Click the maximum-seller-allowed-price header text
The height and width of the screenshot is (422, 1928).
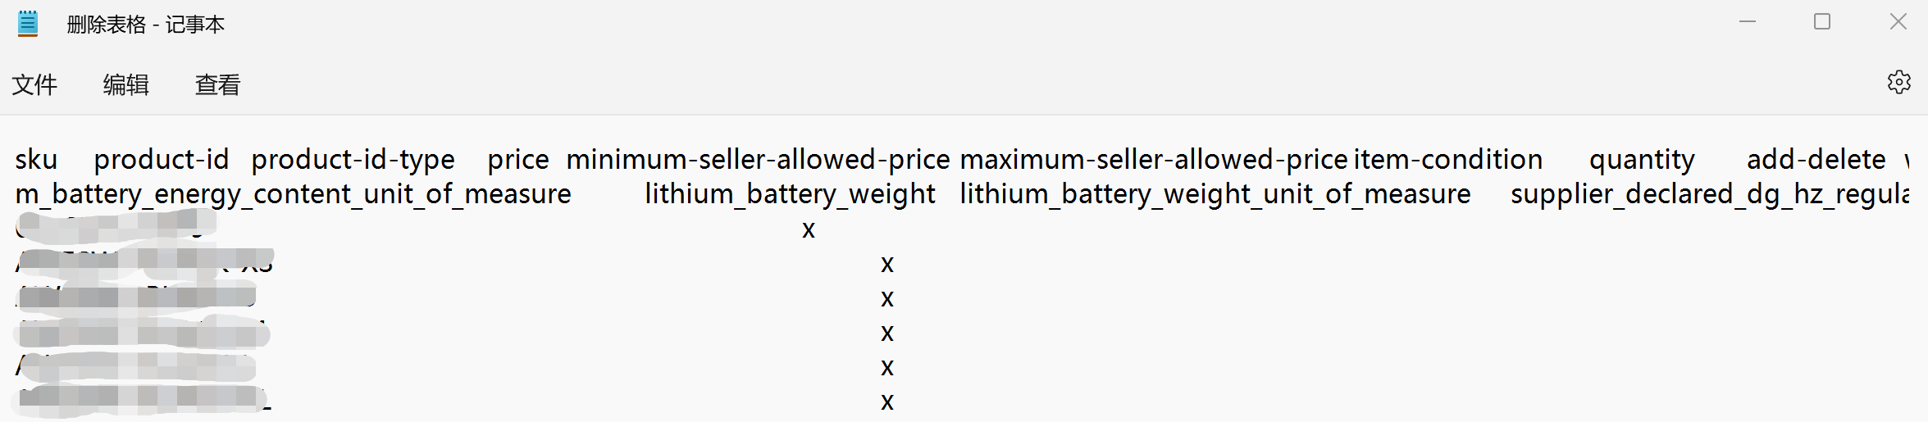(x=1154, y=159)
